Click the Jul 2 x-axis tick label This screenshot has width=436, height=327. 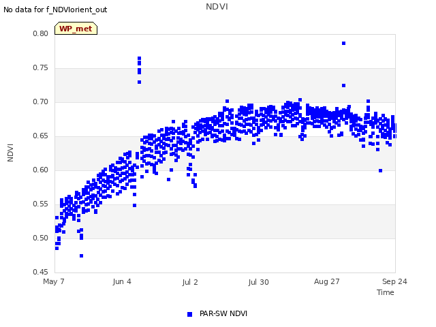click(190, 282)
